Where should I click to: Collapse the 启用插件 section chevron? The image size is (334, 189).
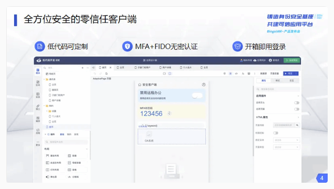(x=298, y=96)
